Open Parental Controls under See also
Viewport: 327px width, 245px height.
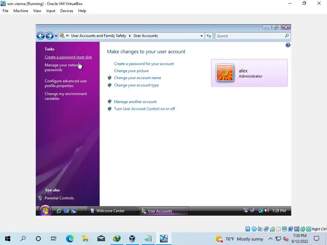[59, 198]
